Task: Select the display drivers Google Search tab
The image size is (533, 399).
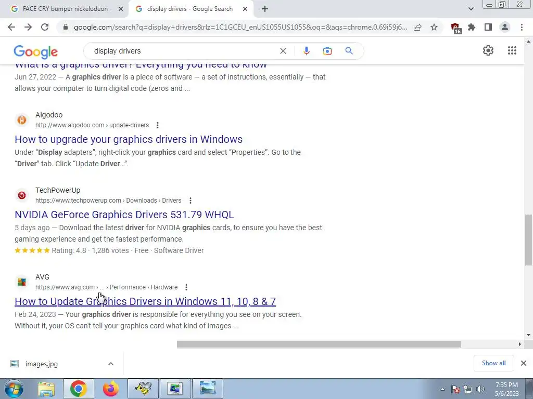Action: (189, 9)
